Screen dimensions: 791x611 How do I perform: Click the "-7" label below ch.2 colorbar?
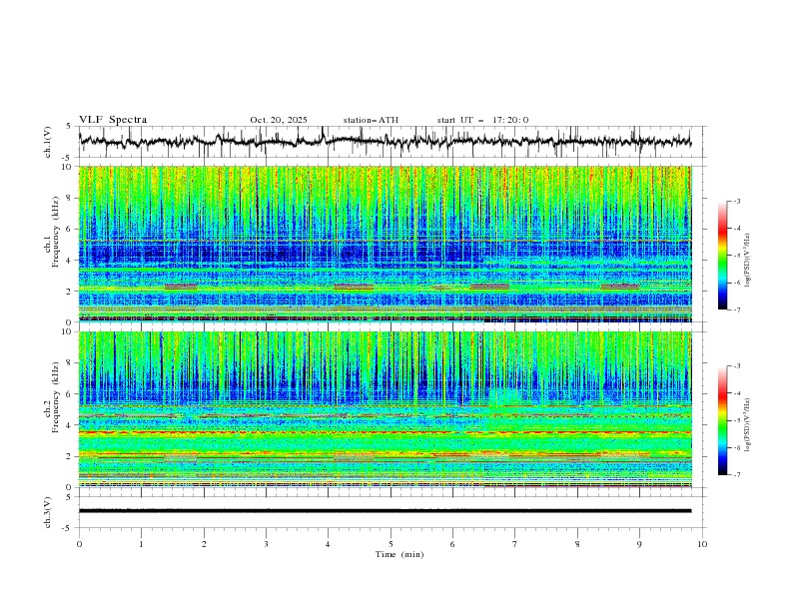(737, 475)
